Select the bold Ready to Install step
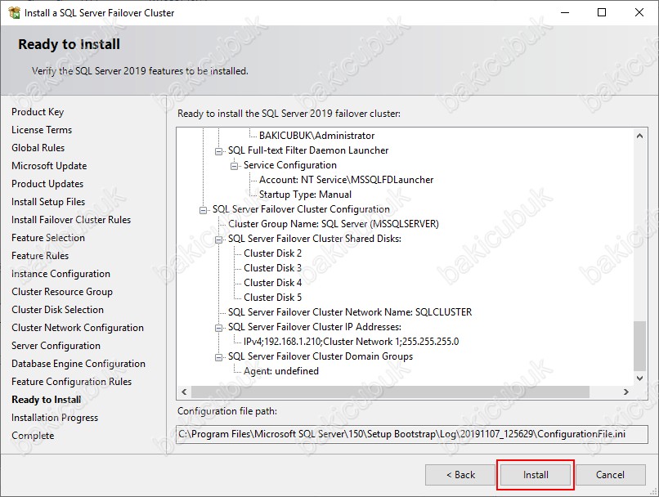The width and height of the screenshot is (659, 497). click(x=47, y=400)
